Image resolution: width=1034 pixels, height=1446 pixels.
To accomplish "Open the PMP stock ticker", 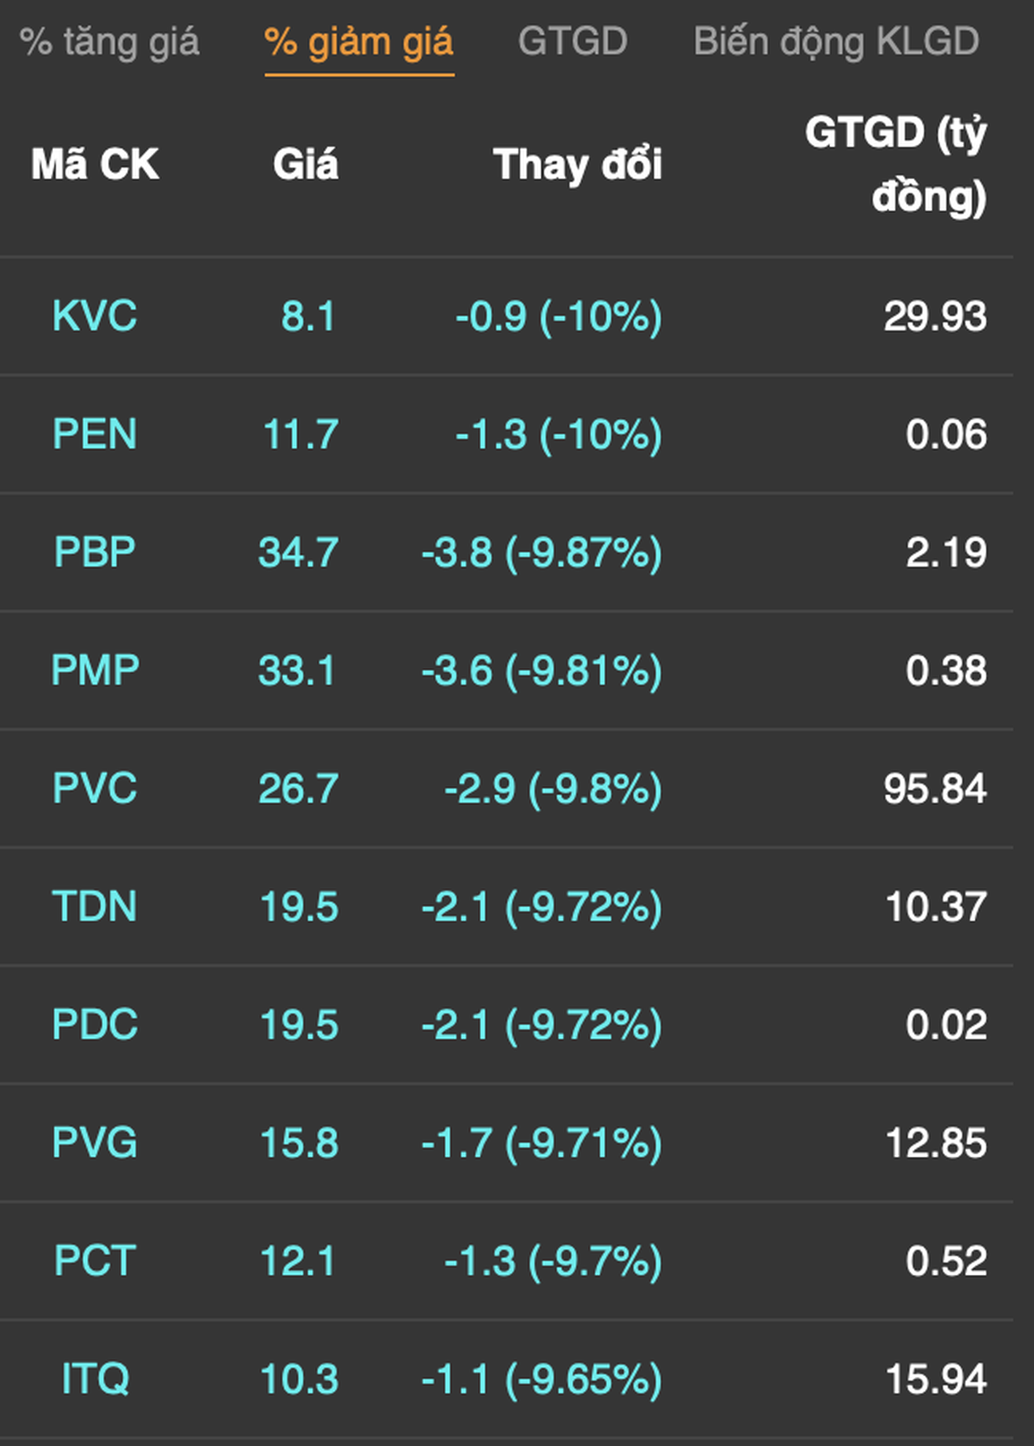I will (x=95, y=671).
